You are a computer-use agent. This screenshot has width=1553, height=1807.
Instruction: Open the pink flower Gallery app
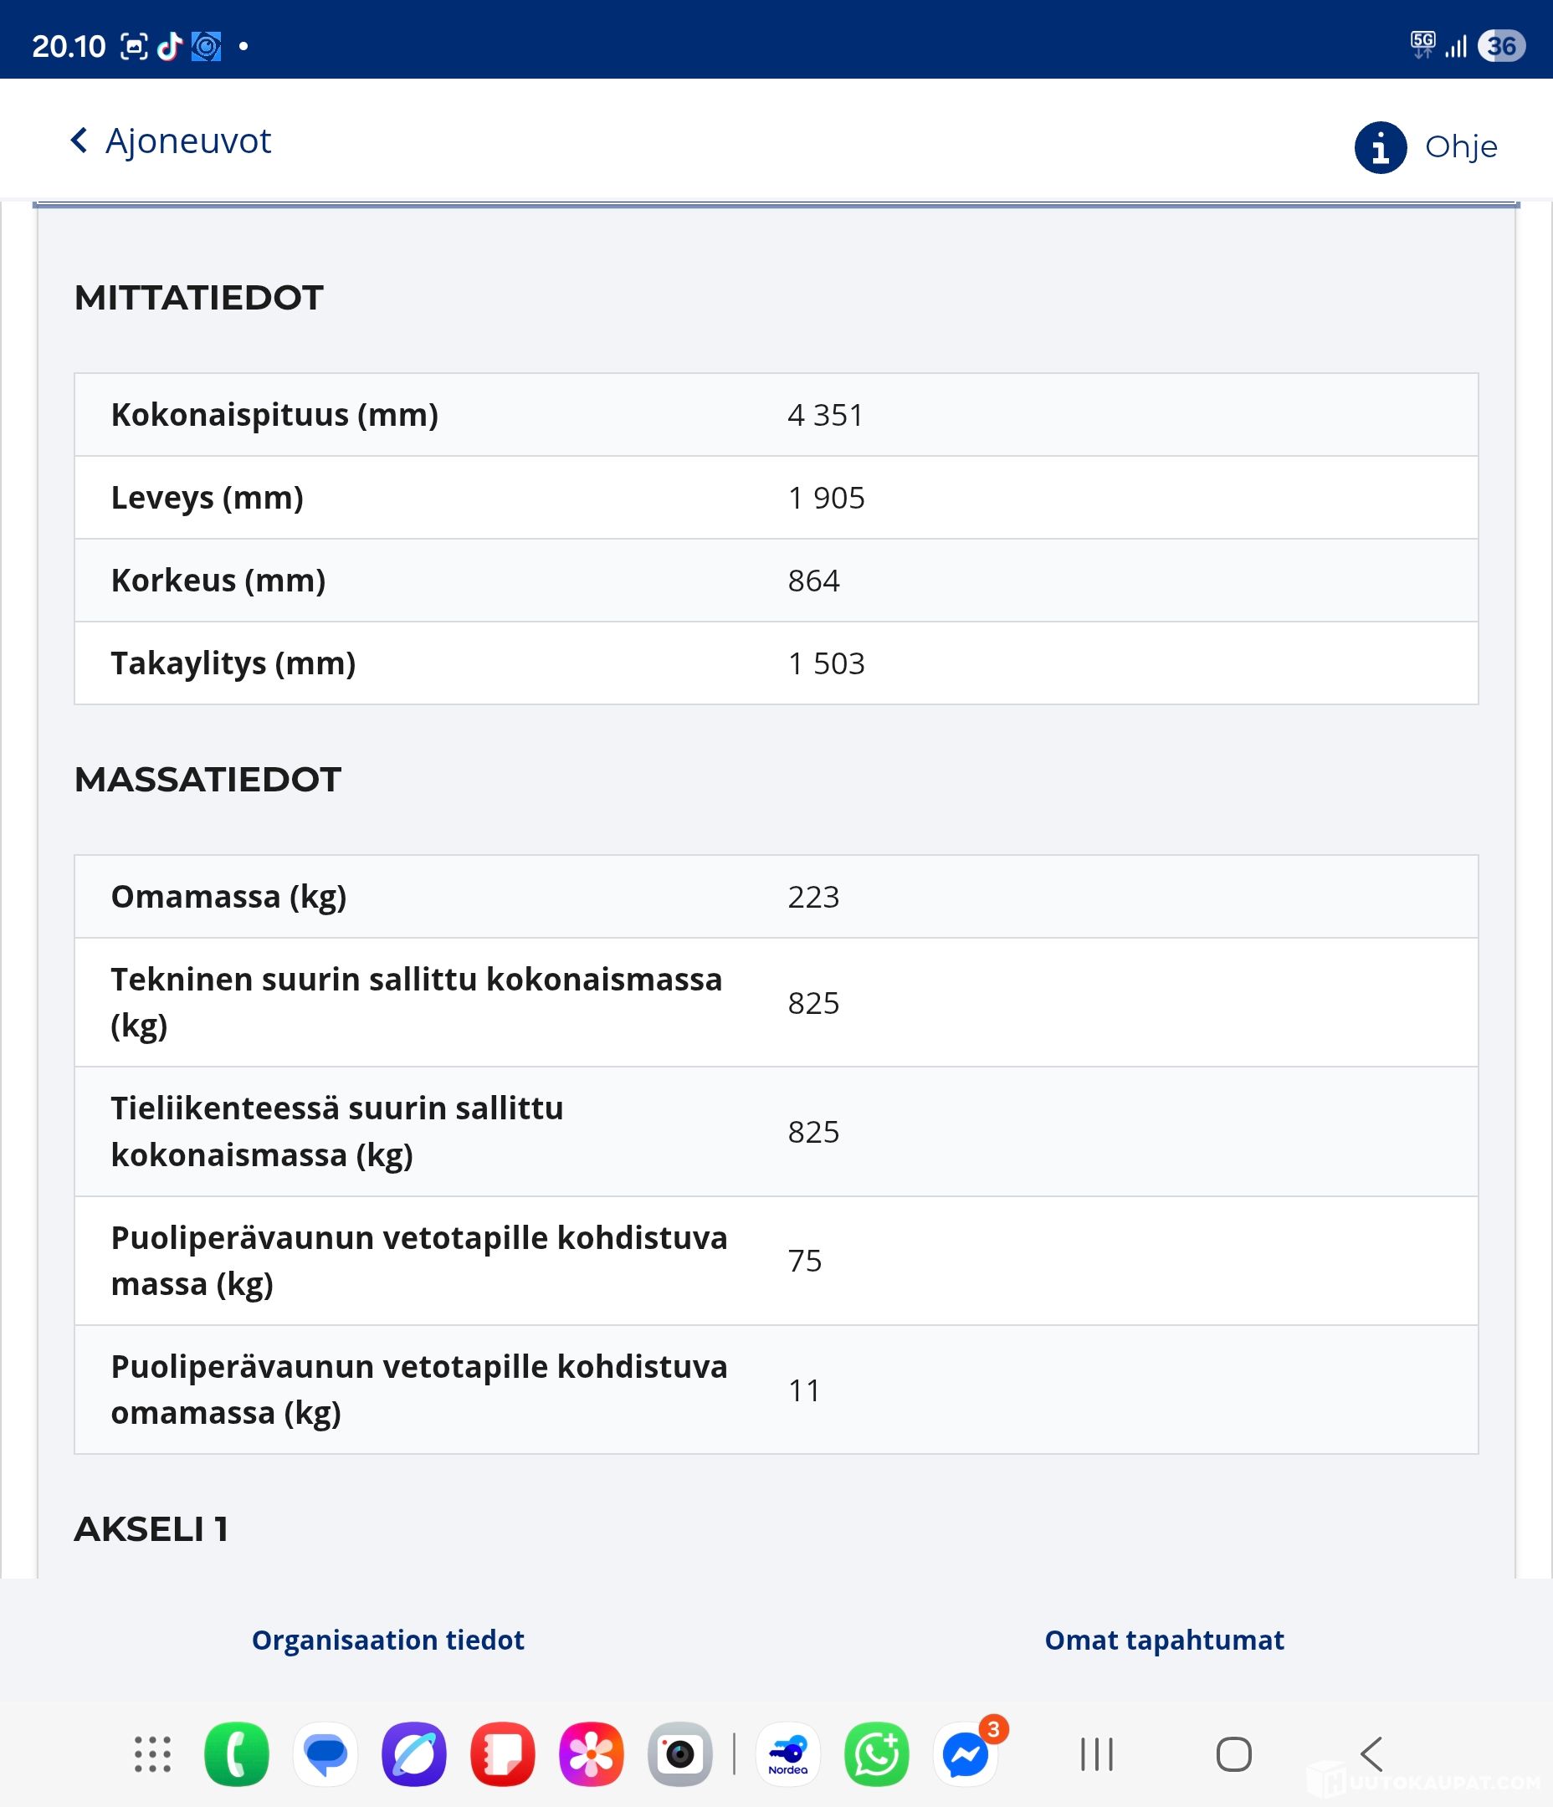tap(592, 1753)
